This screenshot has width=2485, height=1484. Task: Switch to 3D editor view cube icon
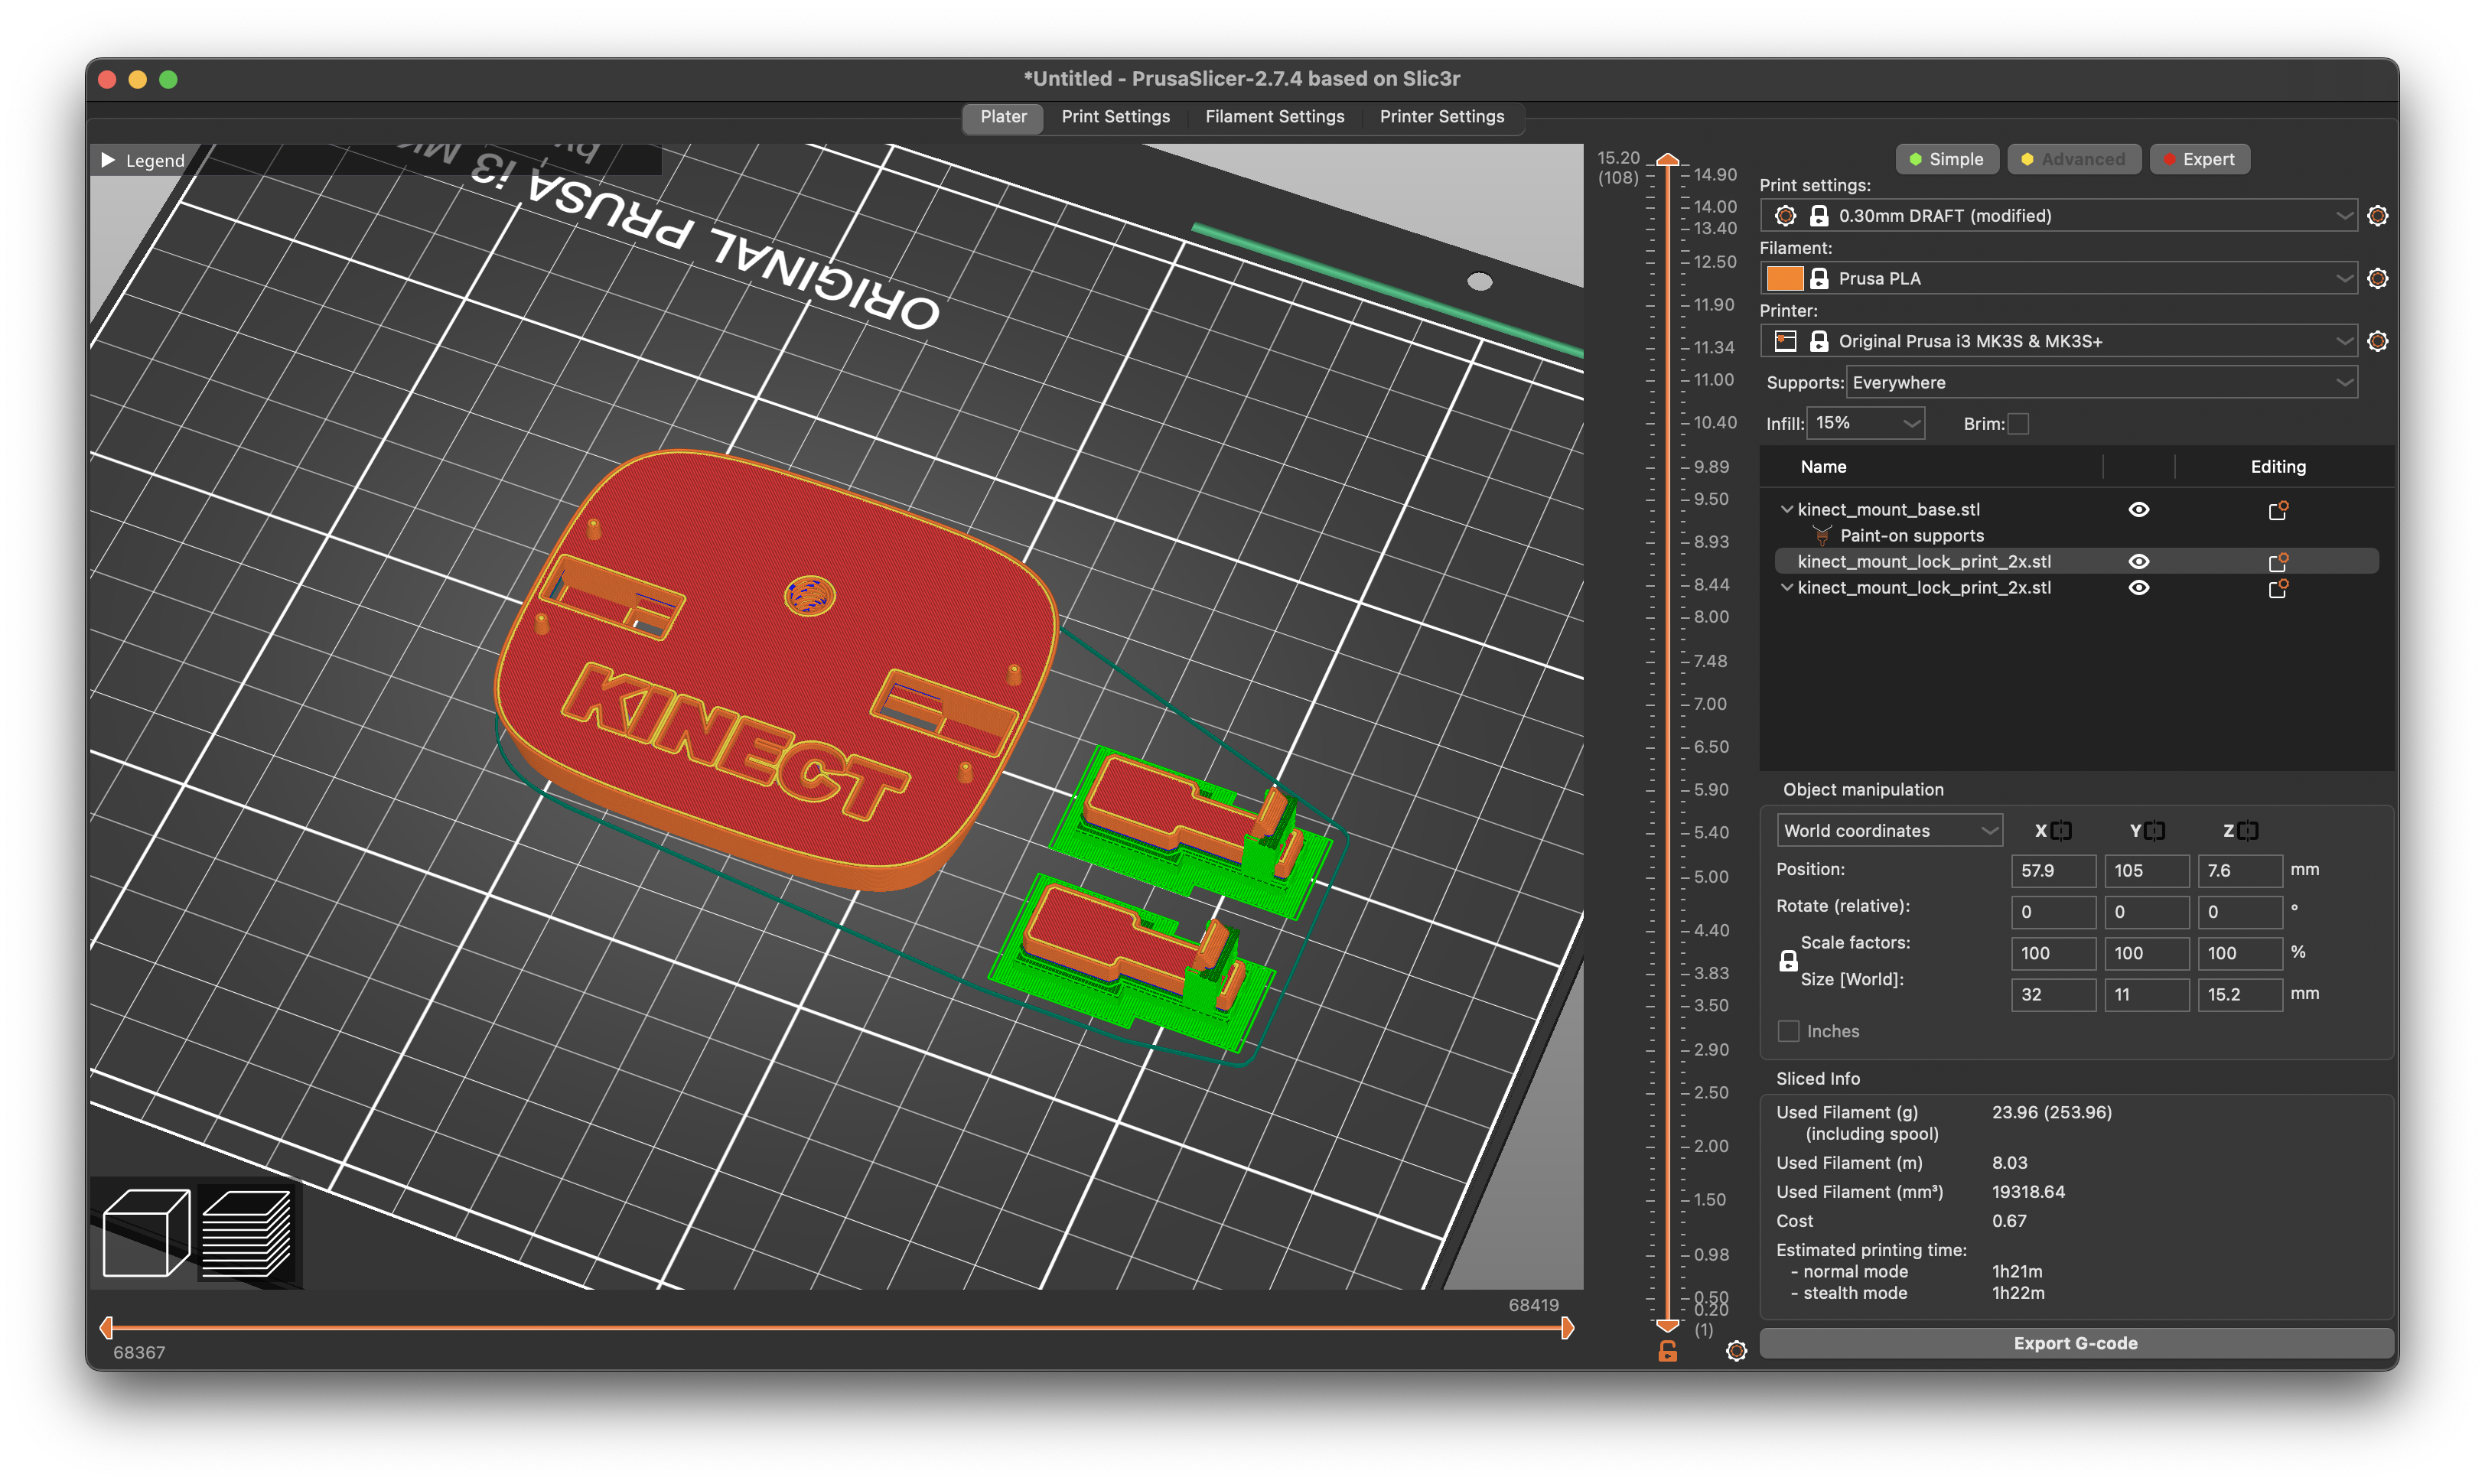tap(146, 1232)
